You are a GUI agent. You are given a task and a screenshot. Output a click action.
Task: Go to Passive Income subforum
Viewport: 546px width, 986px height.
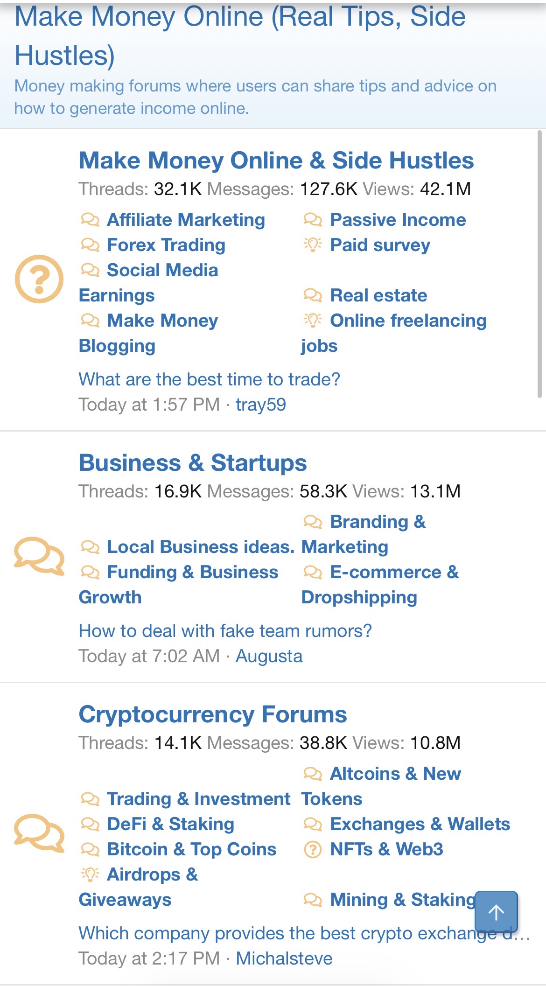pyautogui.click(x=398, y=219)
